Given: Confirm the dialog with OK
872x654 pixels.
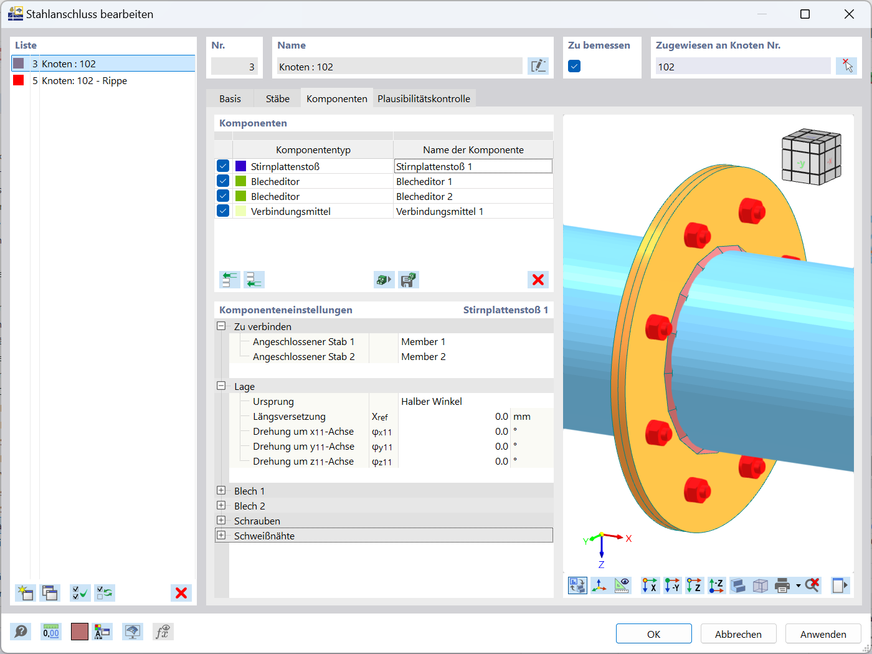Looking at the screenshot, I should [653, 633].
